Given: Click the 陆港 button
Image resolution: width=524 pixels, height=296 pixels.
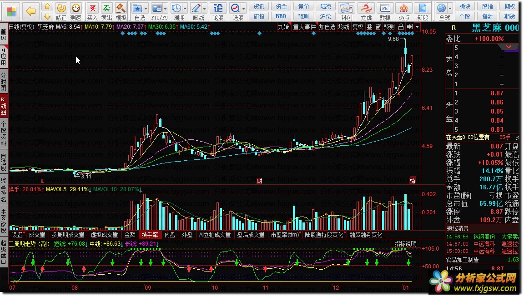Looking at the screenshot, I should 326,6.
